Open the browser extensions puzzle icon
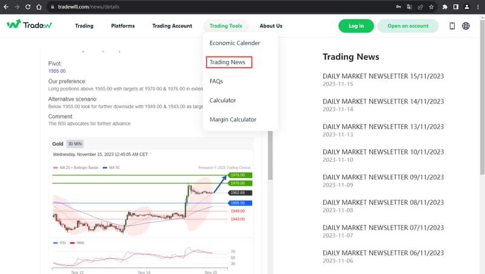Screen dimensions: 485x274 coord(445,7)
